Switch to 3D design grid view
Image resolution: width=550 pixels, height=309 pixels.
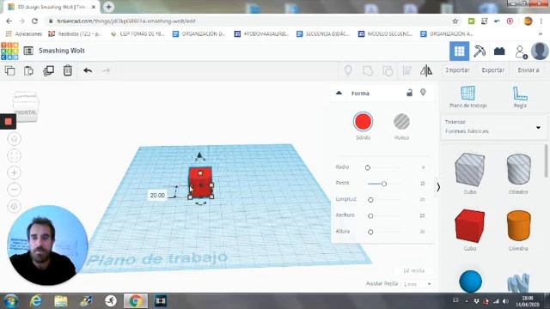coord(459,51)
